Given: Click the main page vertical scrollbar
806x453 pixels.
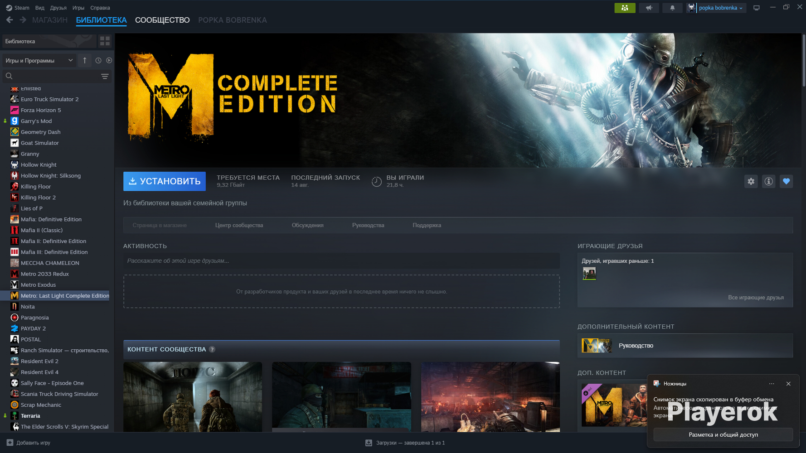Looking at the screenshot, I should click(x=804, y=61).
